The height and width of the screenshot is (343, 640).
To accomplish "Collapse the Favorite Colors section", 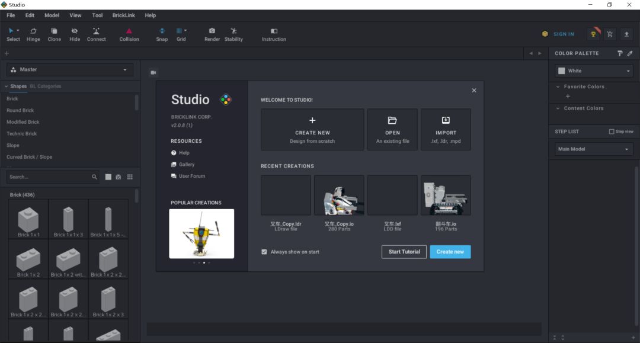I will 558,87.
